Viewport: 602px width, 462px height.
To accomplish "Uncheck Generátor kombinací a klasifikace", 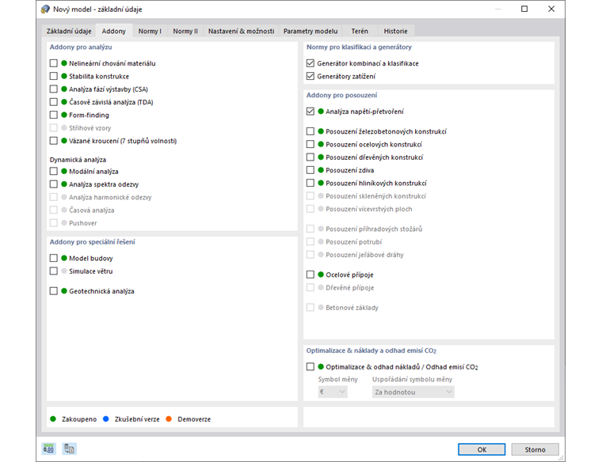I will coord(311,62).
